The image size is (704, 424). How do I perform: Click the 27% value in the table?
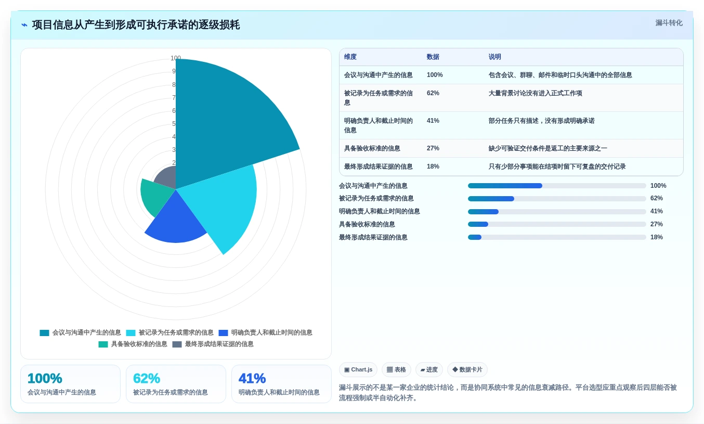click(433, 148)
